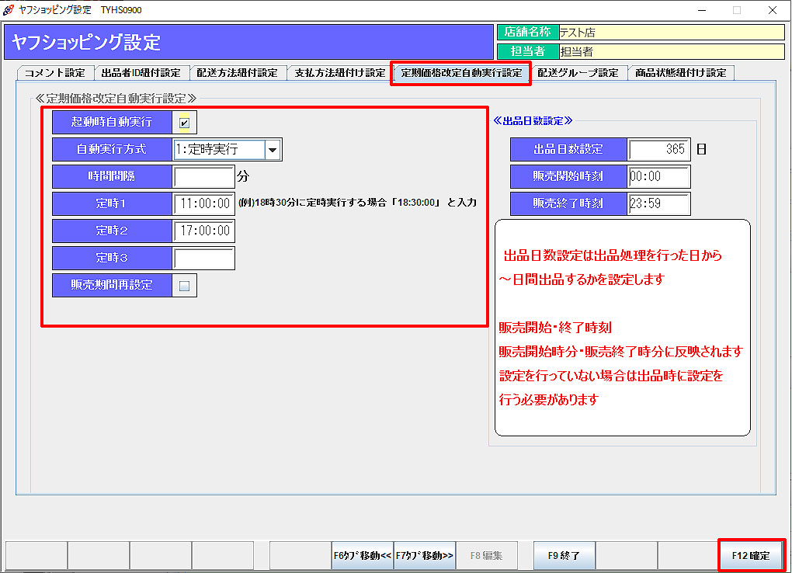792x573 pixels.
Task: Click the 時間間隔 minutes input field
Action: [203, 177]
